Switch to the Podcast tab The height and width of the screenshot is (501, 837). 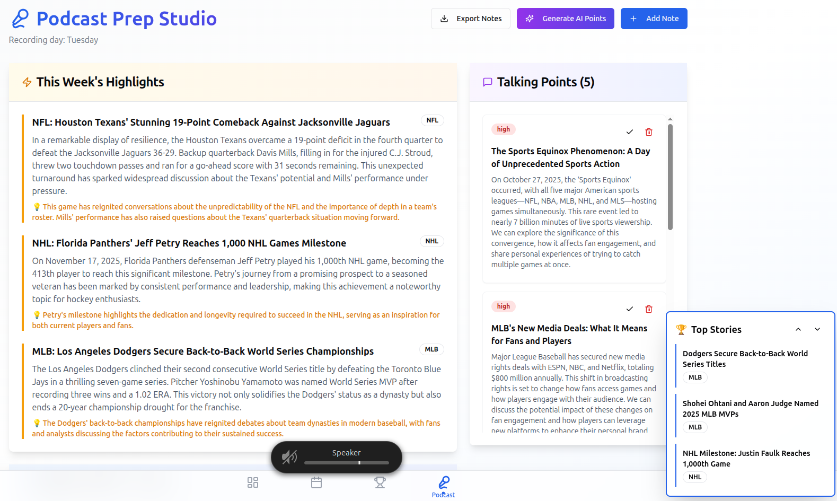[x=444, y=487]
